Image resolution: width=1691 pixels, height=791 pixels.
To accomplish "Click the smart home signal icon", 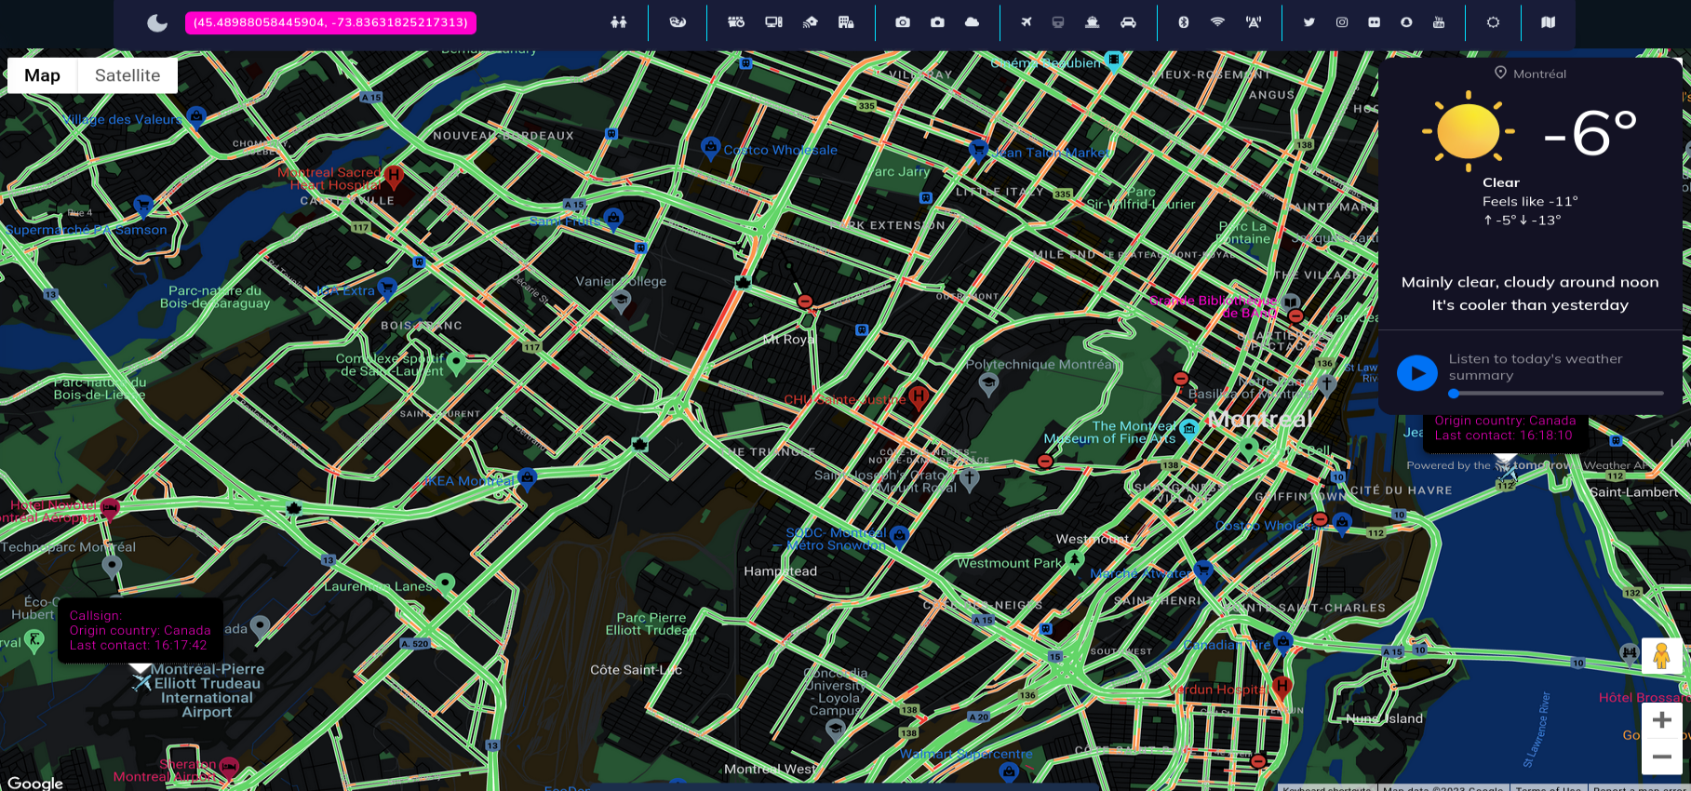I will pyautogui.click(x=811, y=22).
